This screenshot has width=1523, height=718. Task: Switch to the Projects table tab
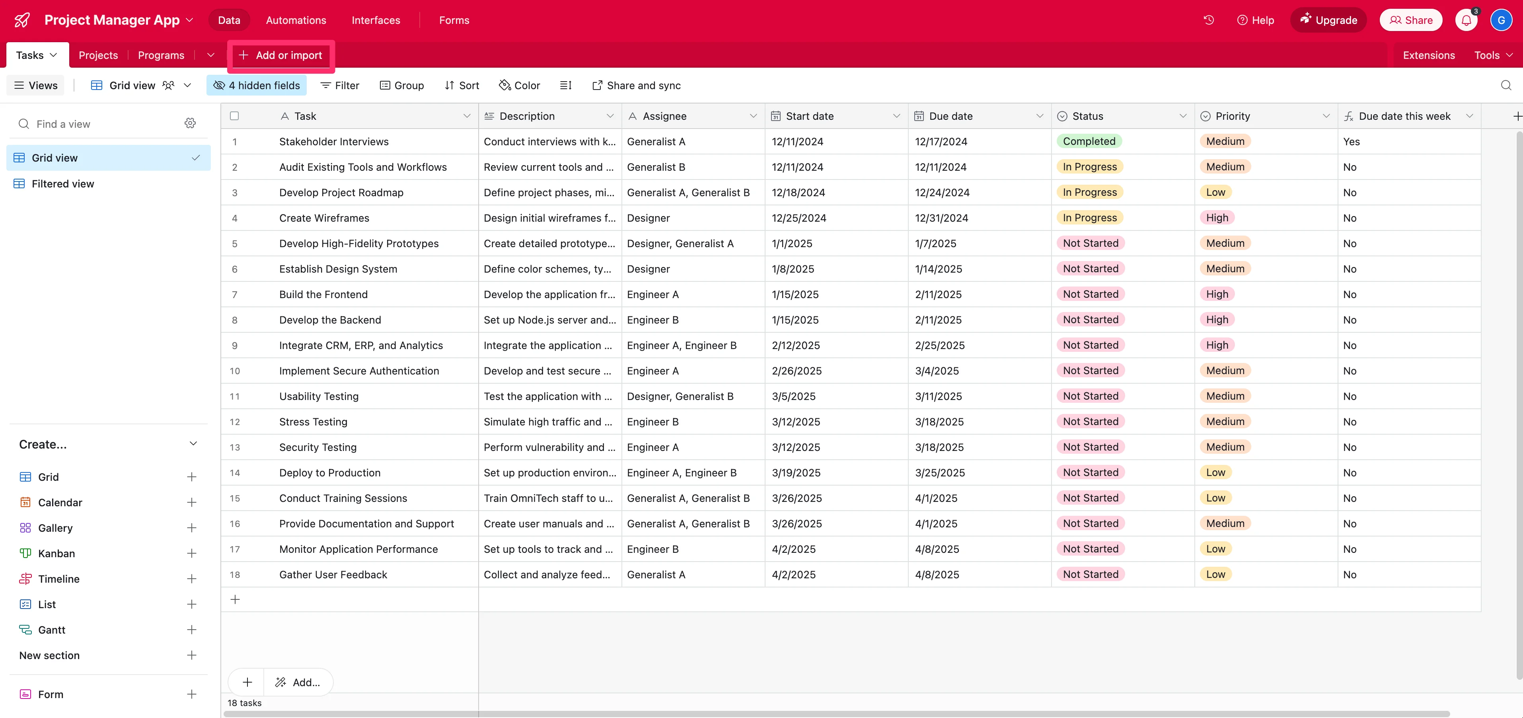pos(98,55)
